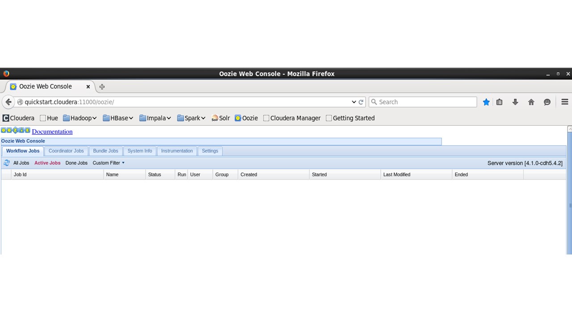Click the browser back arrow button
The width and height of the screenshot is (572, 322).
[8, 102]
